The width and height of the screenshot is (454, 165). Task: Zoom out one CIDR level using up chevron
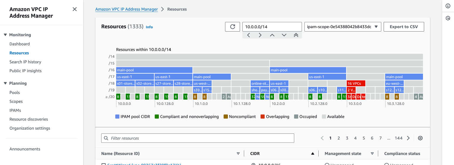pyautogui.click(x=272, y=35)
